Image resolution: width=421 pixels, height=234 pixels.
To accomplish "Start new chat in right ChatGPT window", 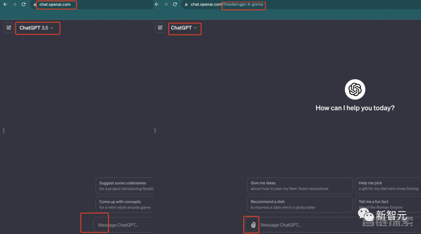I will pyautogui.click(x=160, y=28).
